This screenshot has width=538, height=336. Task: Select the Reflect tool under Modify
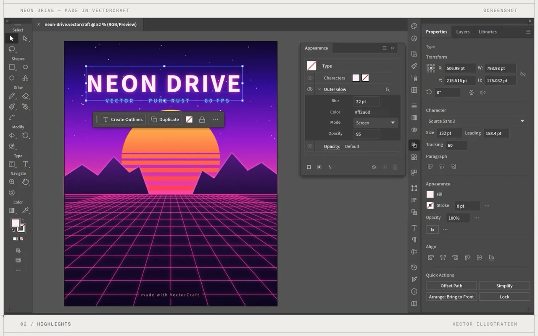[12, 135]
